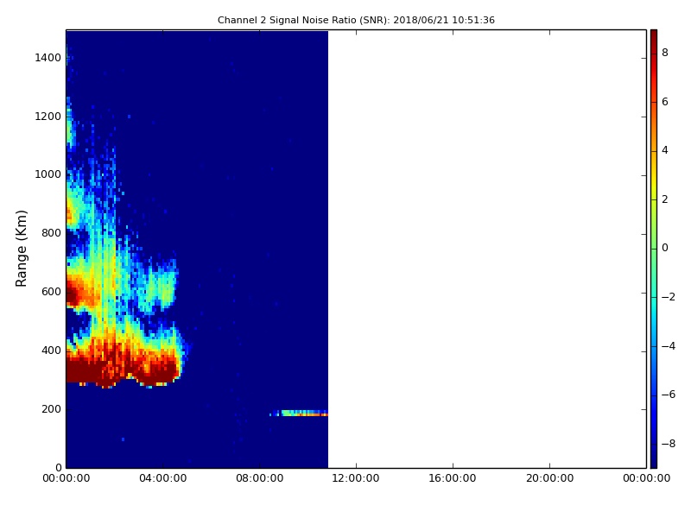Click the 1400 range tick label
The width and height of the screenshot is (691, 518).
click(x=48, y=58)
